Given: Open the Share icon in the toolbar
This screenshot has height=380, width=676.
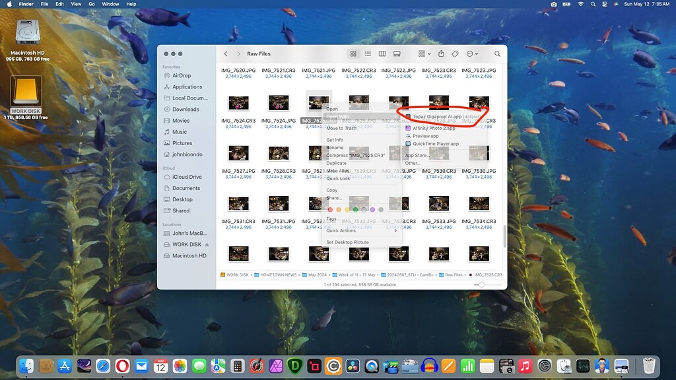Looking at the screenshot, I should tap(440, 53).
